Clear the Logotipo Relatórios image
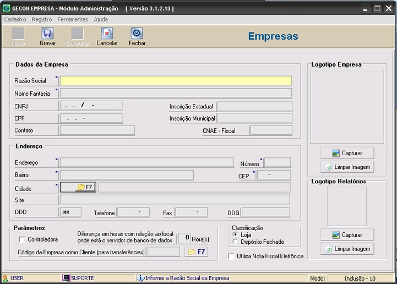This screenshot has height=284, width=397. point(347,249)
